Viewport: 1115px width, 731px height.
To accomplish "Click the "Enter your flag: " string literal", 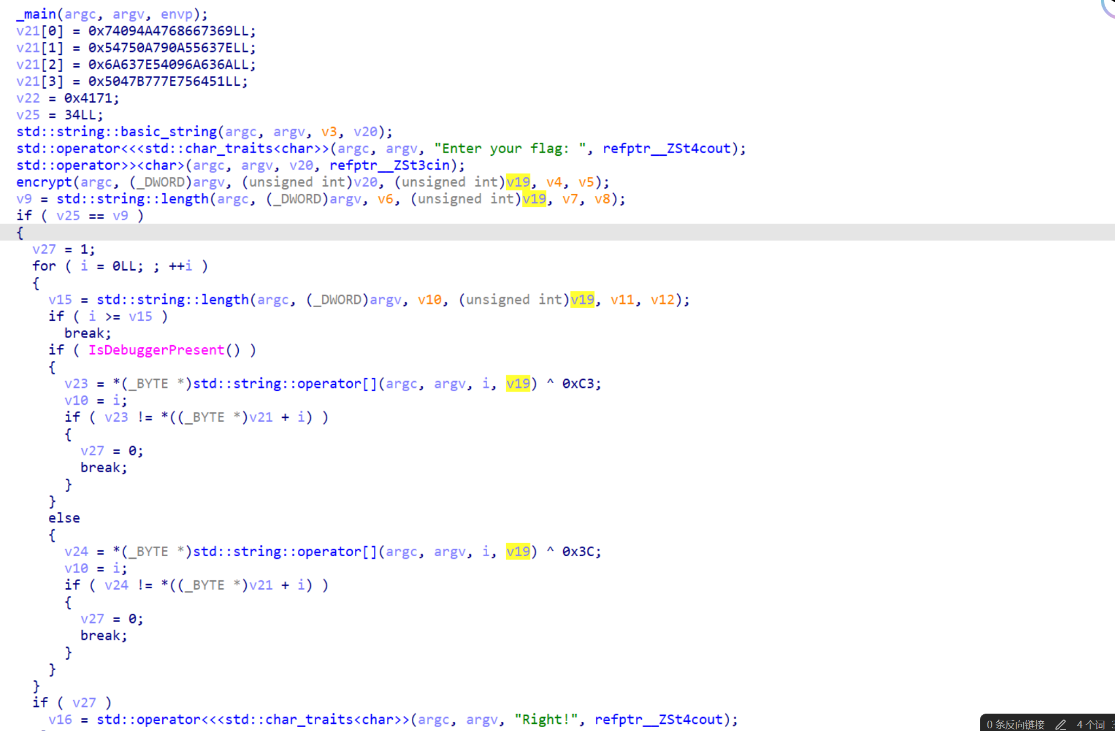I will [x=509, y=149].
